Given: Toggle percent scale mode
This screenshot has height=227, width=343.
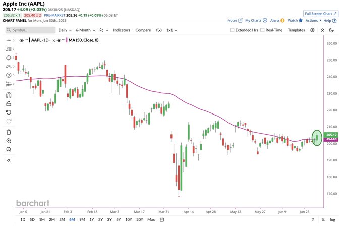Looking at the screenshot, I should pyautogui.click(x=323, y=220).
